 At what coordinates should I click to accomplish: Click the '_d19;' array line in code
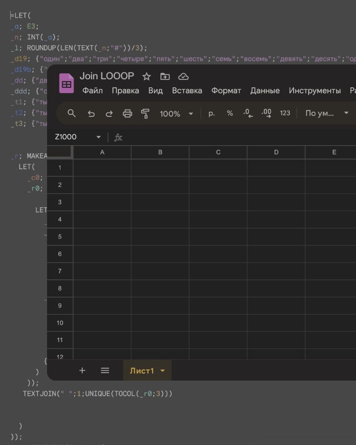[x=183, y=59]
